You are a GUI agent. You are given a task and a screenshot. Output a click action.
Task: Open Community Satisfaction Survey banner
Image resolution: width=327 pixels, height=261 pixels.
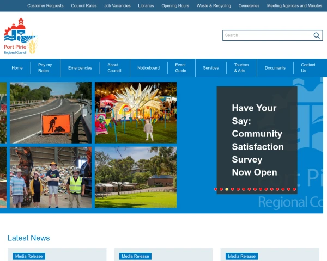(x=257, y=140)
